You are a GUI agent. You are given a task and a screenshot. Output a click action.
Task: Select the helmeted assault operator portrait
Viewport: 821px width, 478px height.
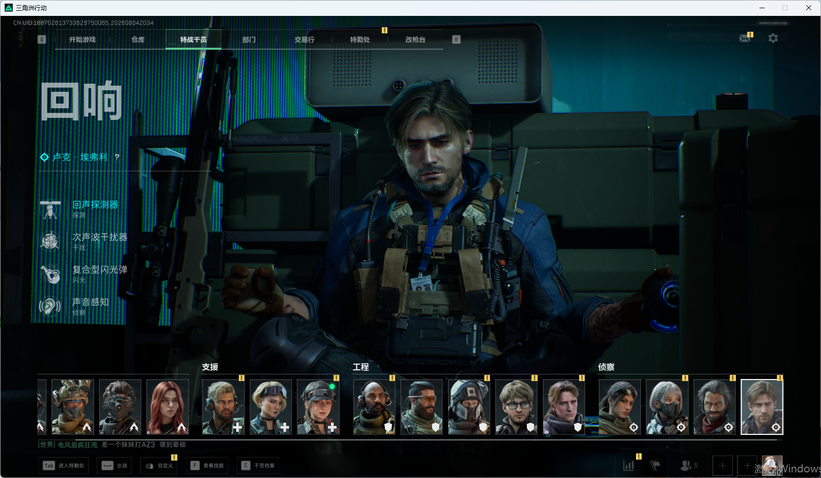click(73, 407)
